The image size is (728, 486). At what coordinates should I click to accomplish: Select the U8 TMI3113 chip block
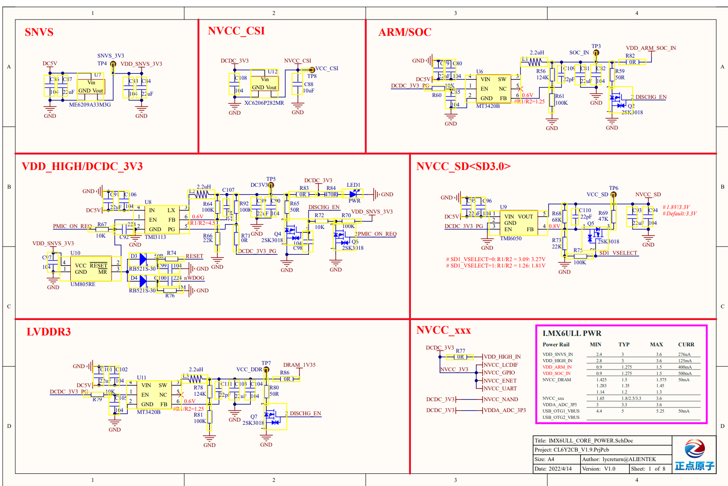pos(162,219)
